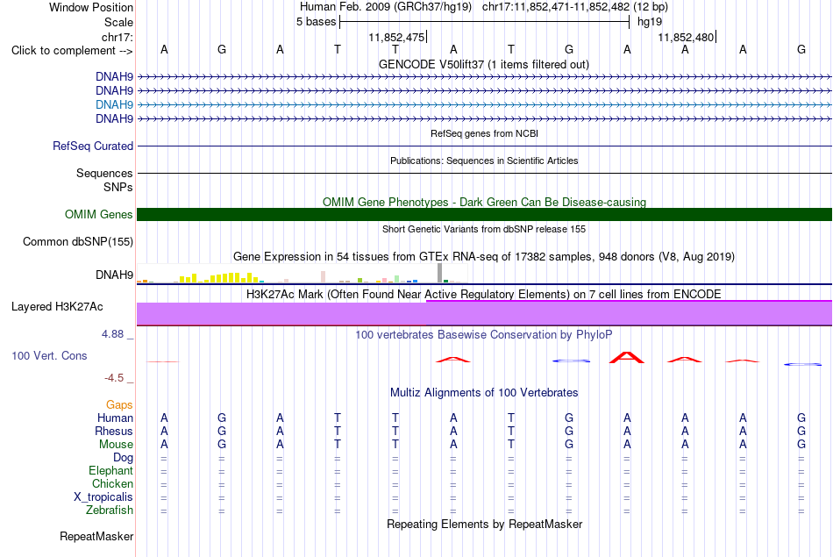833x557 pixels.
Task: Select the Dog species row label
Action: click(123, 458)
